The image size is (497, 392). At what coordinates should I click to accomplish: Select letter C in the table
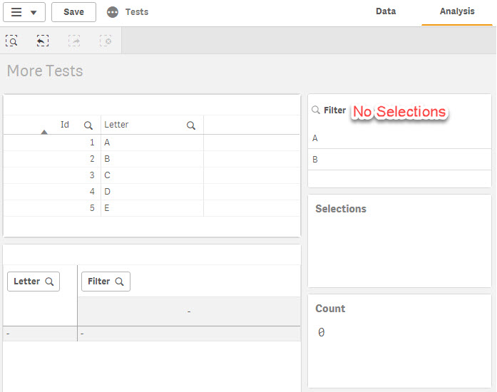pyautogui.click(x=107, y=175)
